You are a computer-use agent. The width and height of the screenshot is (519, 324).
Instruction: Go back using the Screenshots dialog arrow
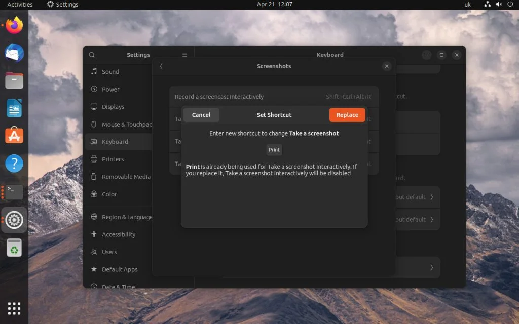161,66
